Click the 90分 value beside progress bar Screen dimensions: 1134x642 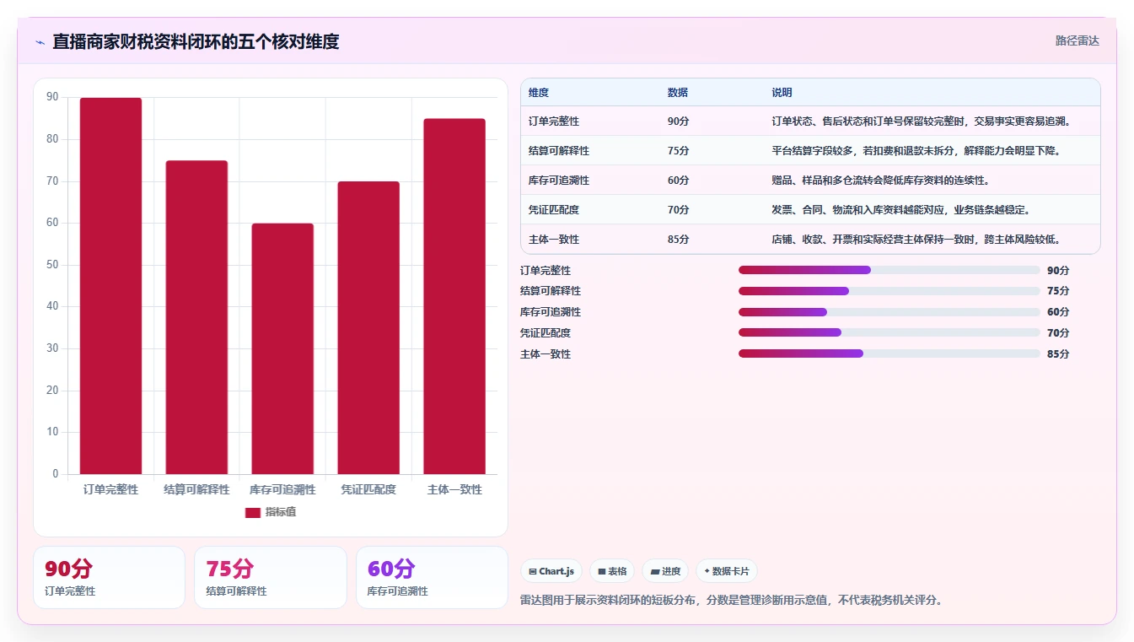[x=1058, y=271]
